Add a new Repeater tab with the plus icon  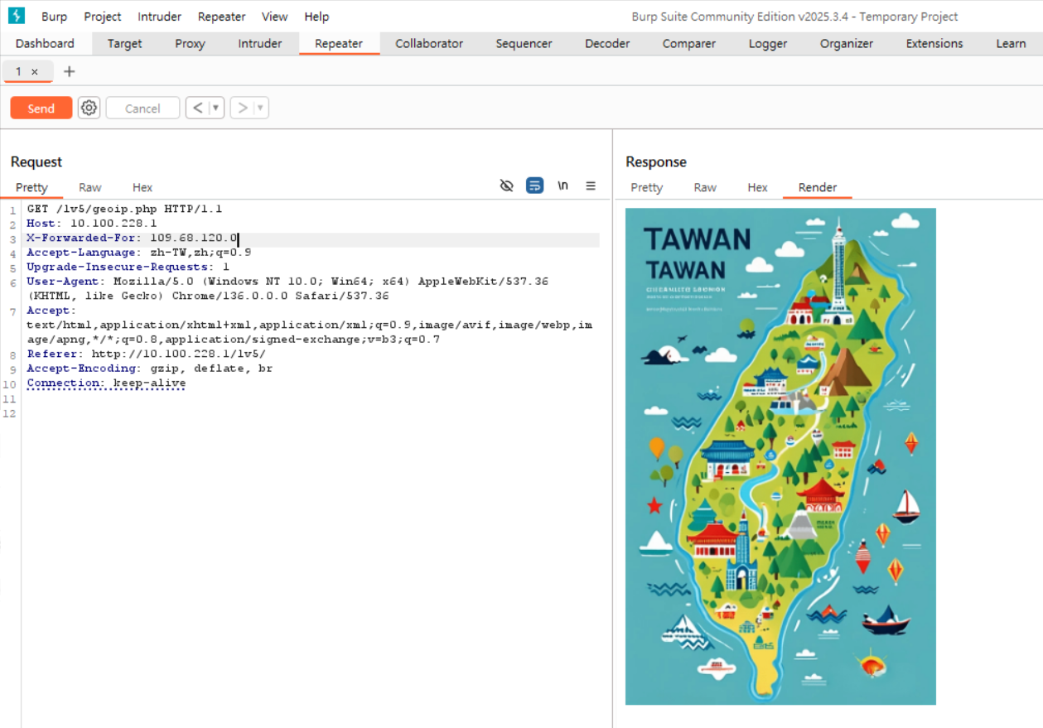pos(70,71)
